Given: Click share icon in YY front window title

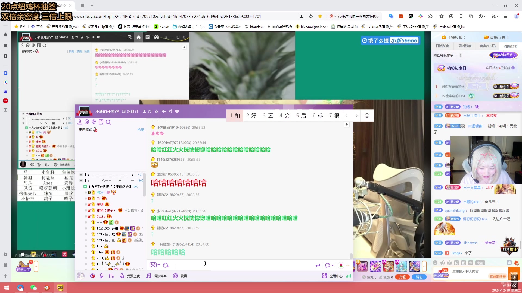Looking at the screenshot, I should 170,111.
